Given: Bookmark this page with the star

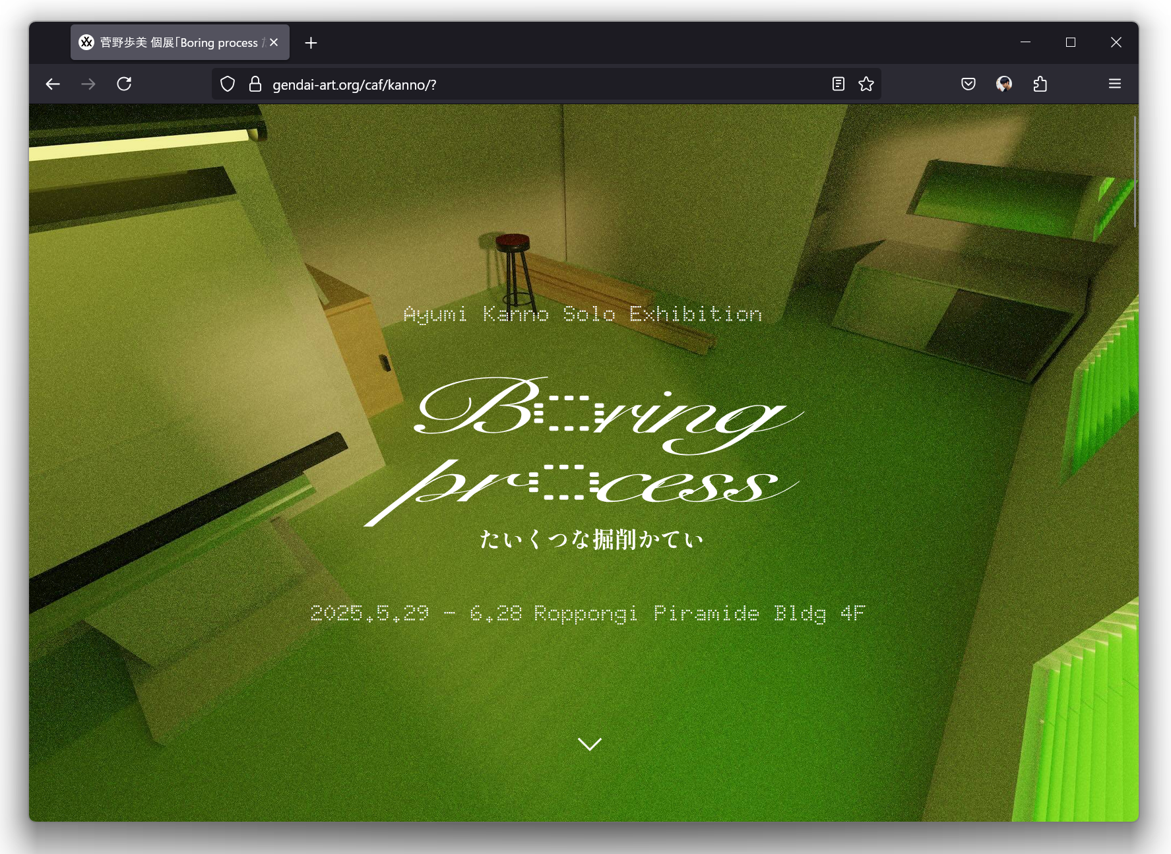Looking at the screenshot, I should [x=866, y=84].
